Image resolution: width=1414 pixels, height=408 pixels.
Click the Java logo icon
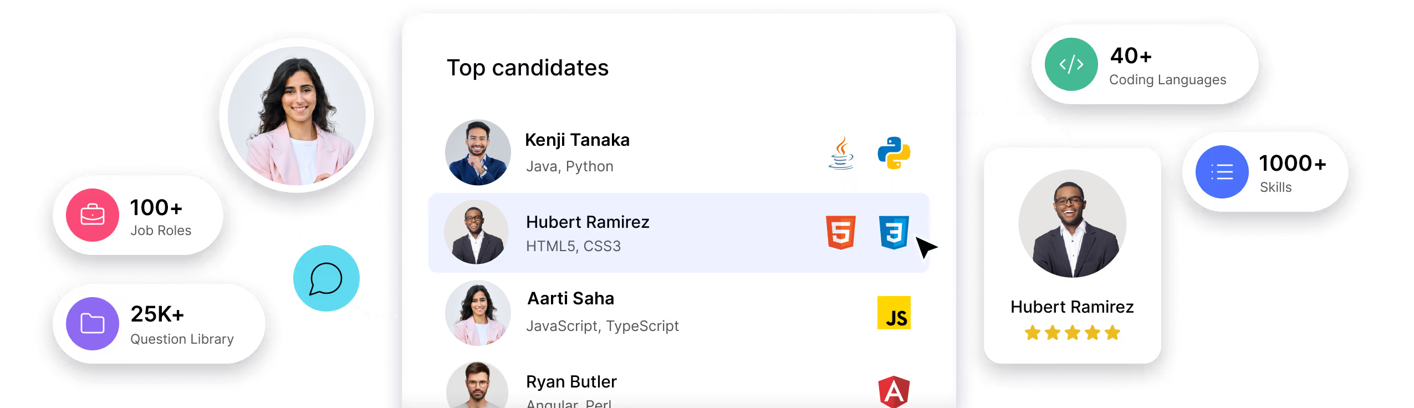841,153
